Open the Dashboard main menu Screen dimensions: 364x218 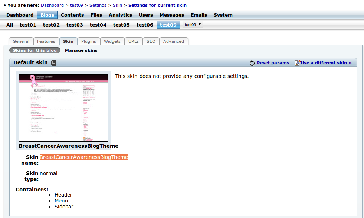click(x=20, y=15)
